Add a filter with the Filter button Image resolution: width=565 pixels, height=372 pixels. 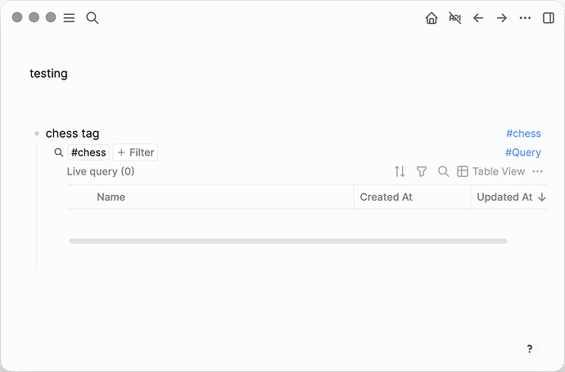point(135,152)
